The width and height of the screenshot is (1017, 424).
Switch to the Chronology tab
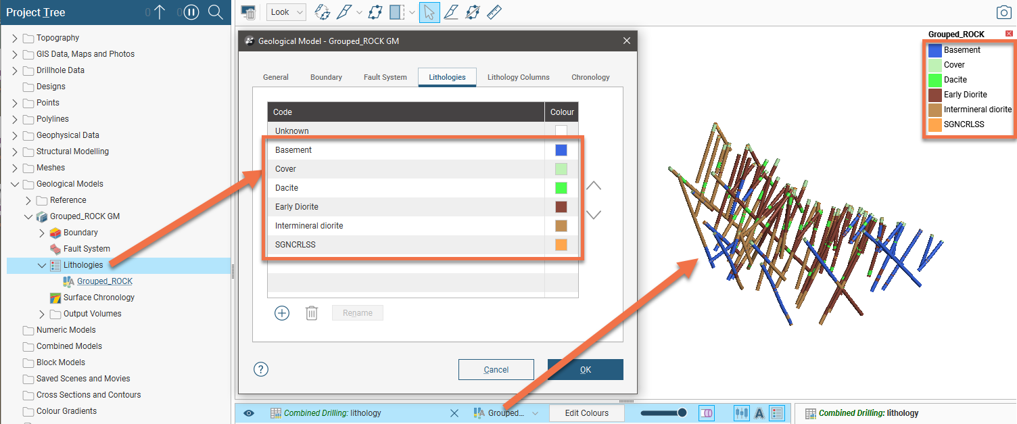tap(590, 77)
